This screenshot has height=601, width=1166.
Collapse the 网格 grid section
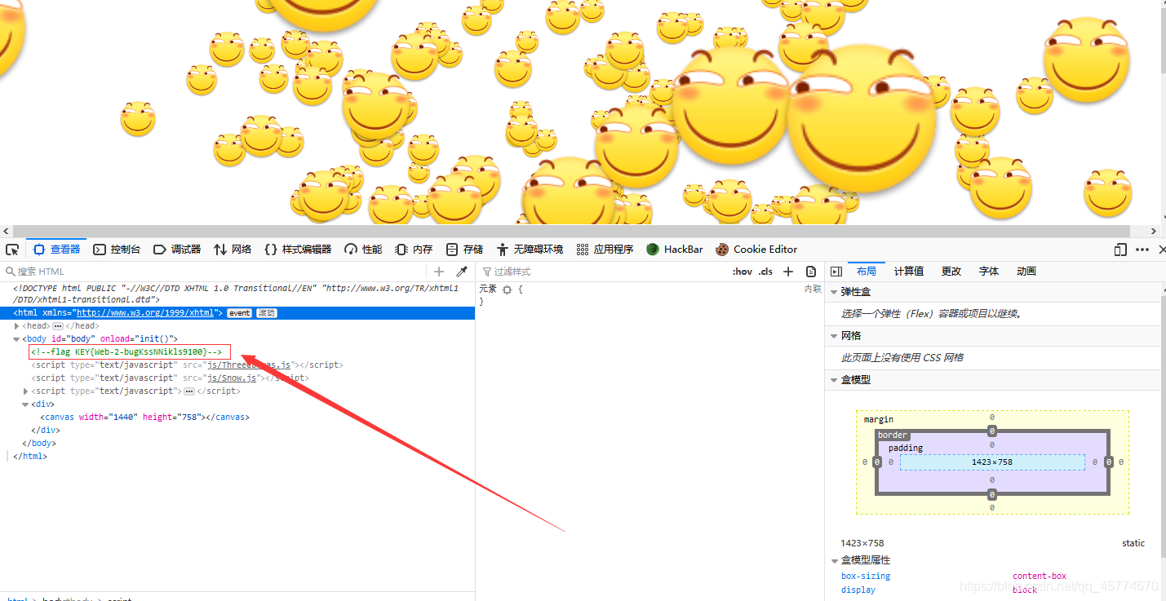point(834,336)
